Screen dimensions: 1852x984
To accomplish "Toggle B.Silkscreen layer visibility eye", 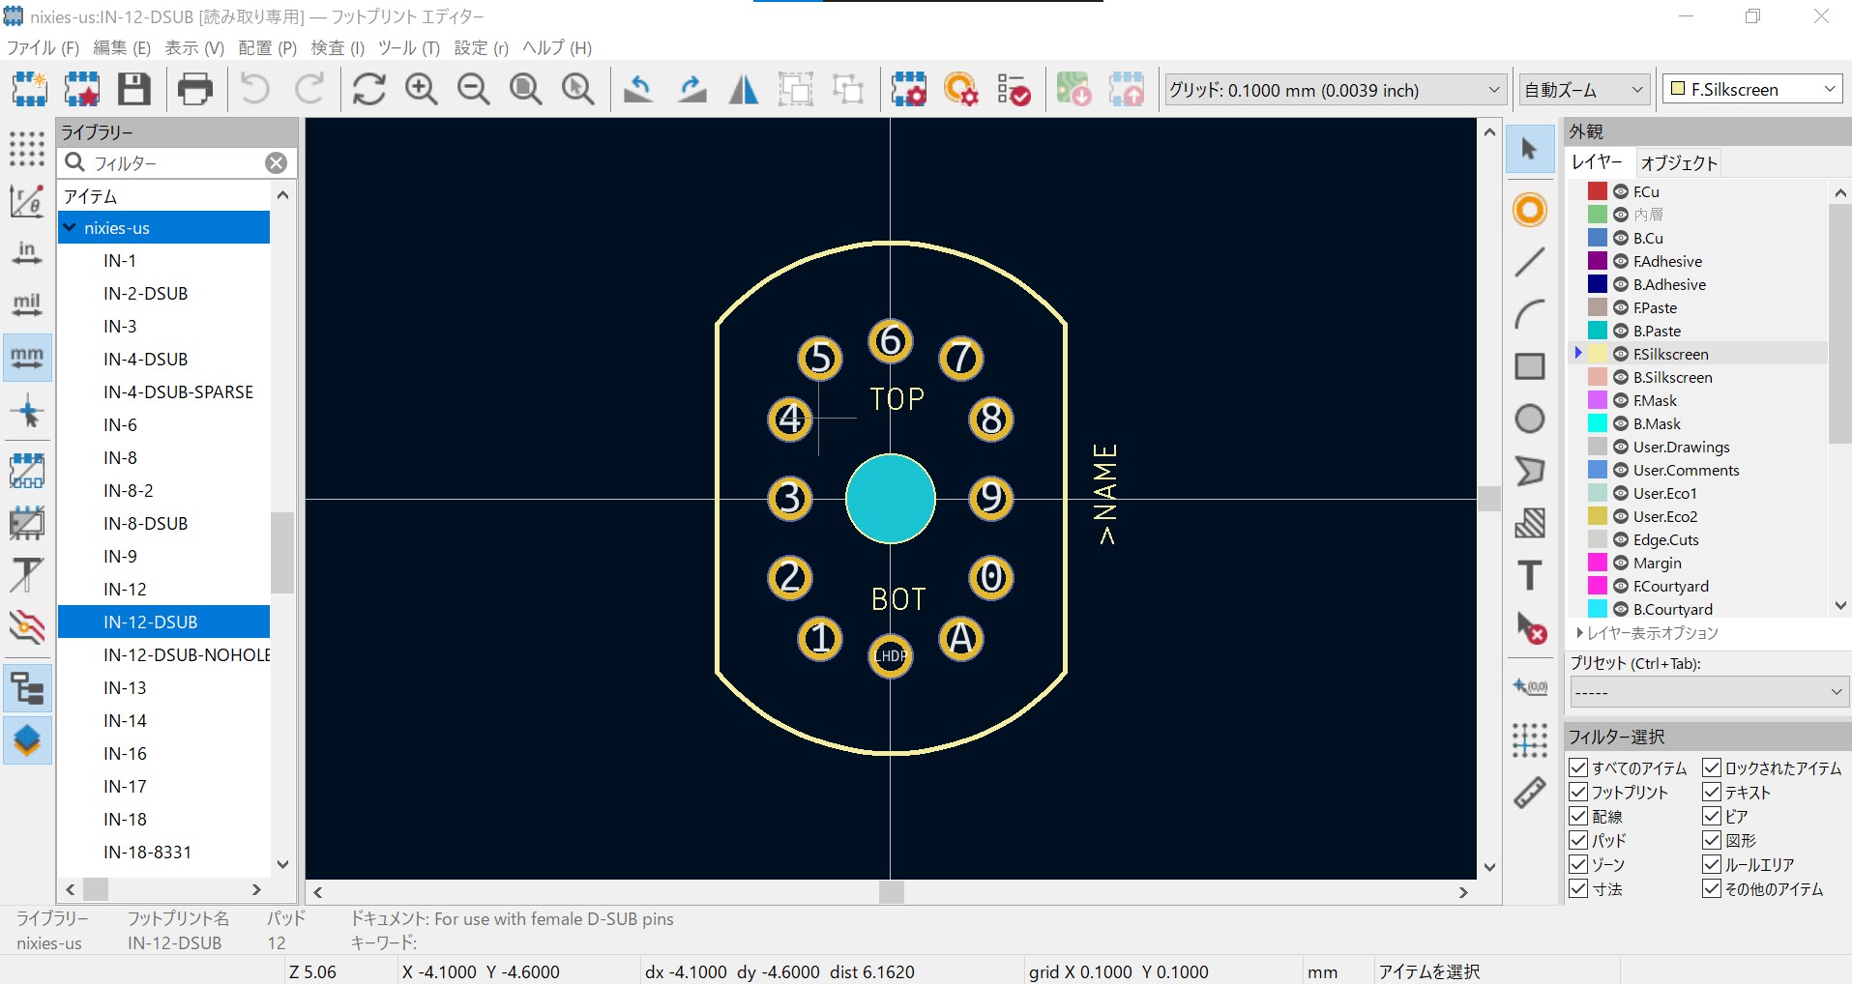I will click(1621, 377).
